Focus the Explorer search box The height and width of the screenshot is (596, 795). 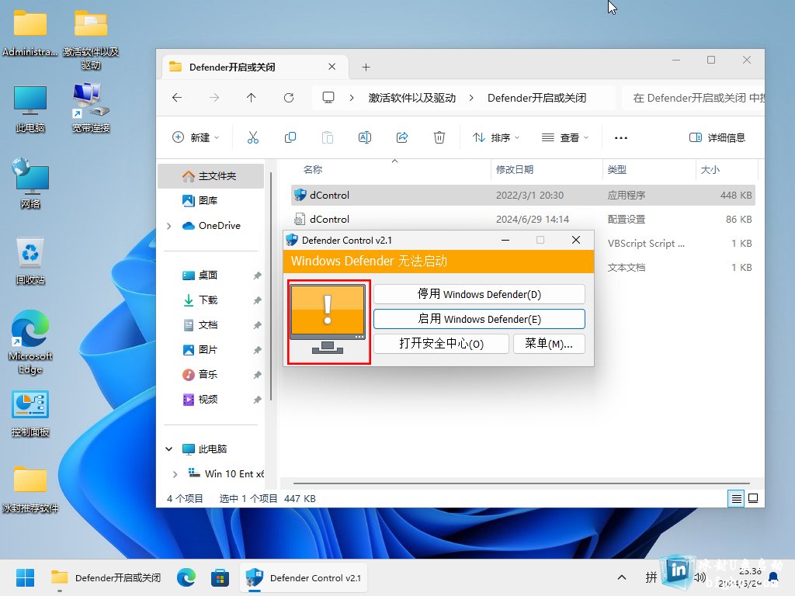693,98
